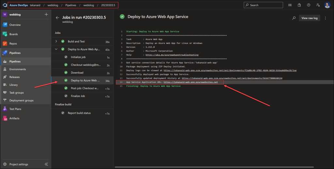The image size is (334, 169).
Task: Click the Project settings gear icon
Action: point(5,164)
